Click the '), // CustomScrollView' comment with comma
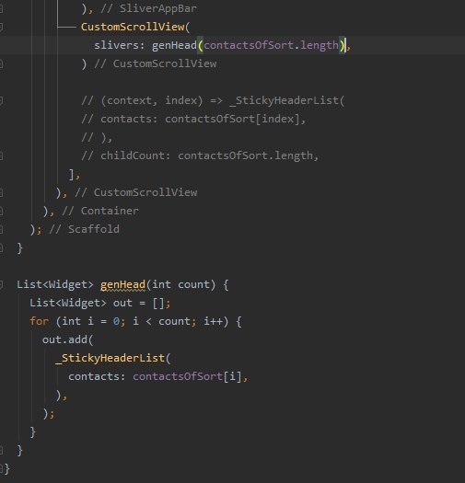 coord(126,193)
